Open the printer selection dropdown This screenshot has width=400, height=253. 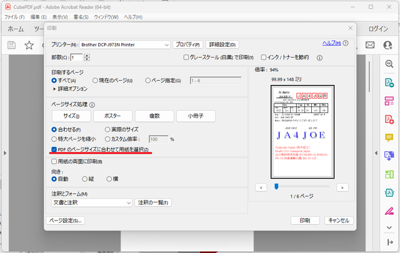[x=125, y=44]
